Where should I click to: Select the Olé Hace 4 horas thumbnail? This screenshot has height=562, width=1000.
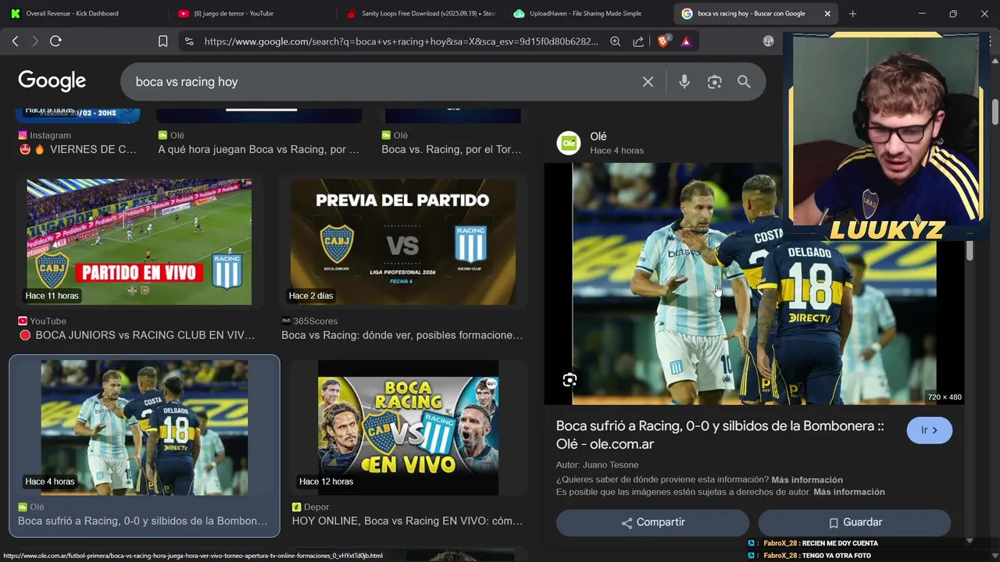coord(145,428)
